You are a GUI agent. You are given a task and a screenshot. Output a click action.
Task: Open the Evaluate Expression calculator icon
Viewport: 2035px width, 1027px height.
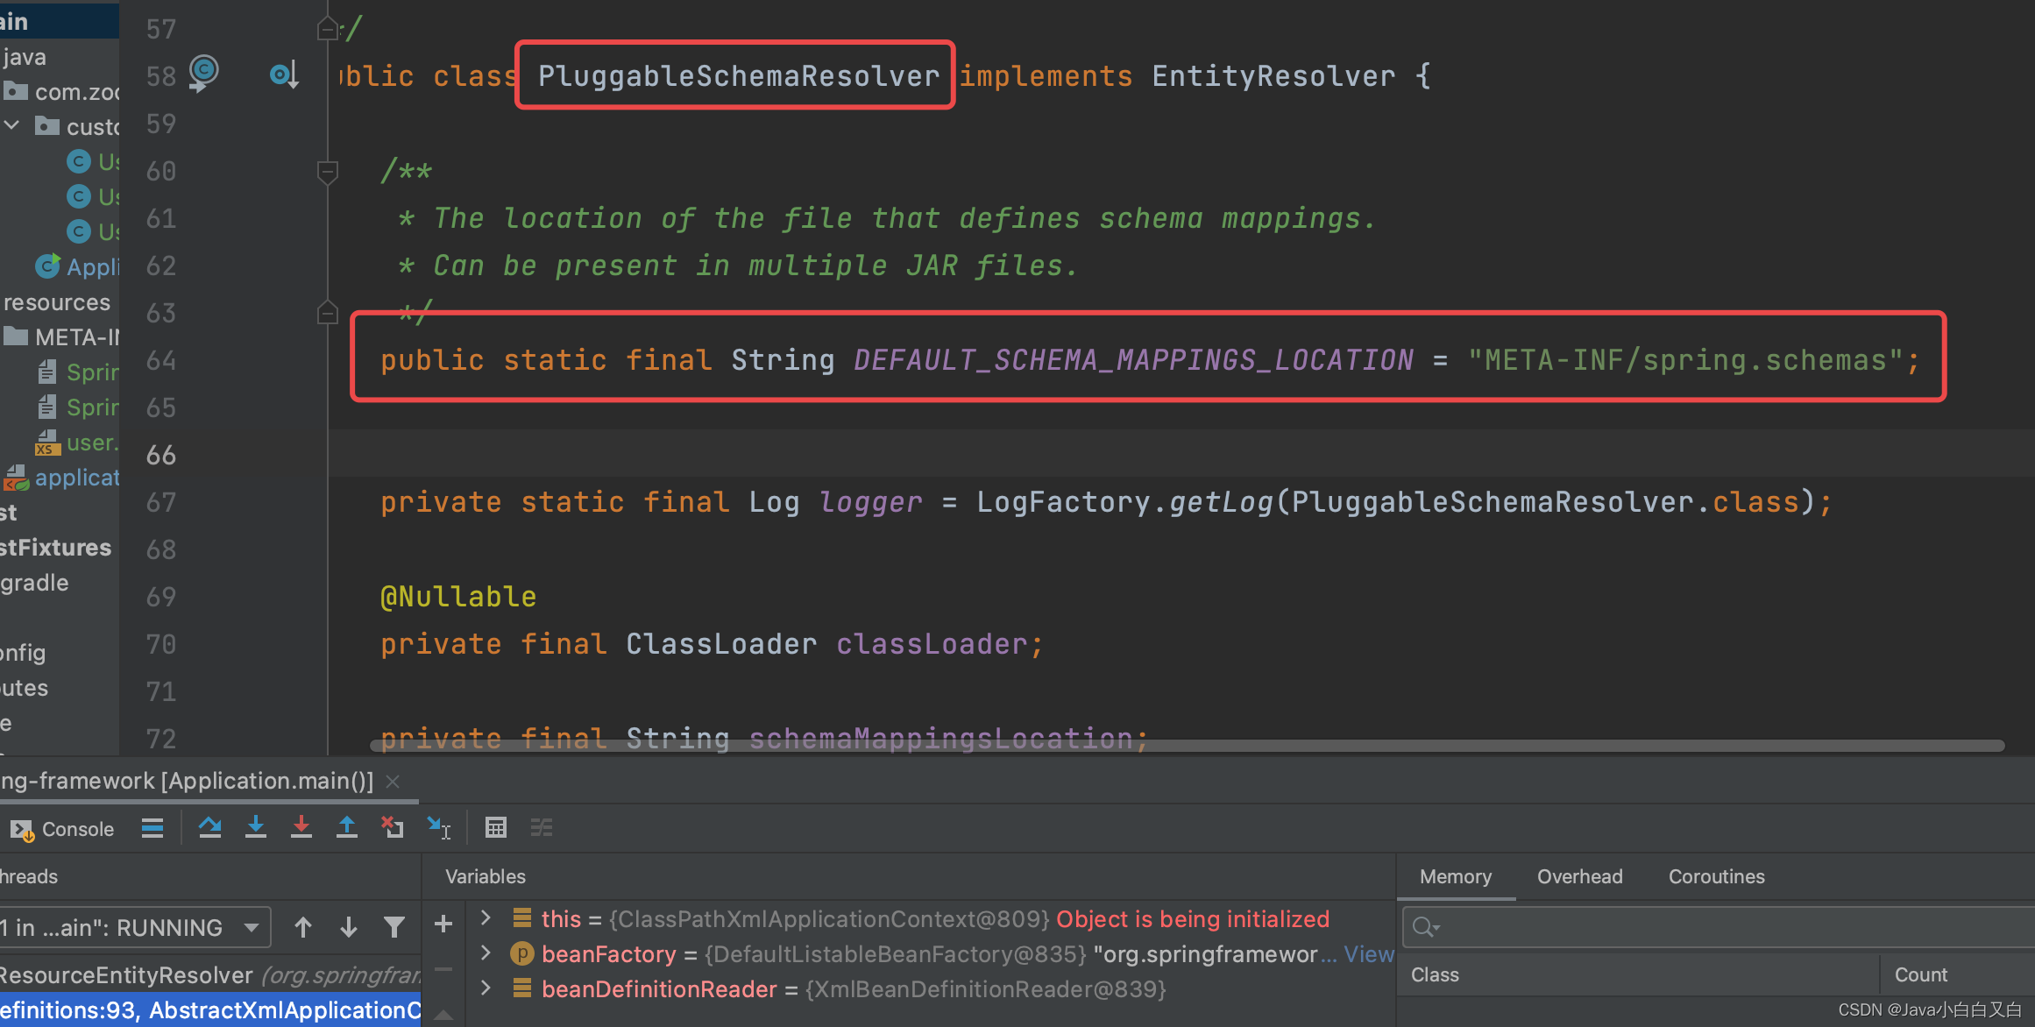click(x=496, y=827)
